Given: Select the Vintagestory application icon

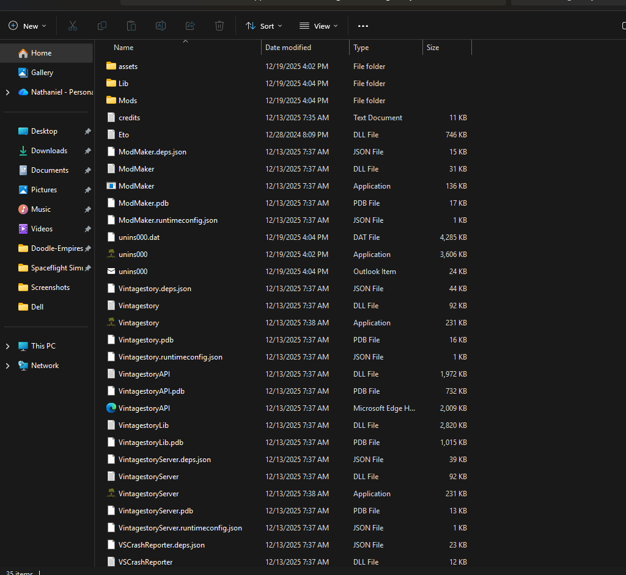Looking at the screenshot, I should [111, 322].
